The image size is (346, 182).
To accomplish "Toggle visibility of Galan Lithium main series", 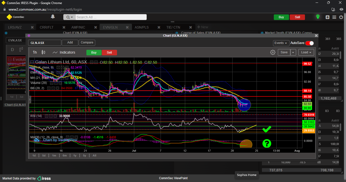I will coord(92,62).
